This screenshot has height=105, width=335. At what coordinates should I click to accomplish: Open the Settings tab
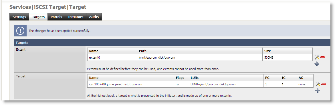pos(19,17)
